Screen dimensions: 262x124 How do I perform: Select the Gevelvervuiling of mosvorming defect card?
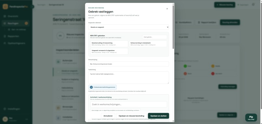click(x=109, y=44)
